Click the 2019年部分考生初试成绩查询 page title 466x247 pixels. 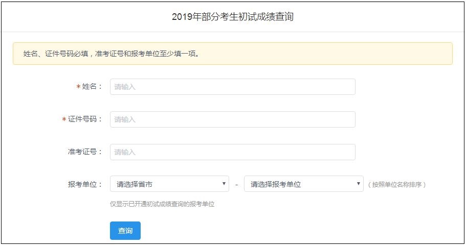233,17
